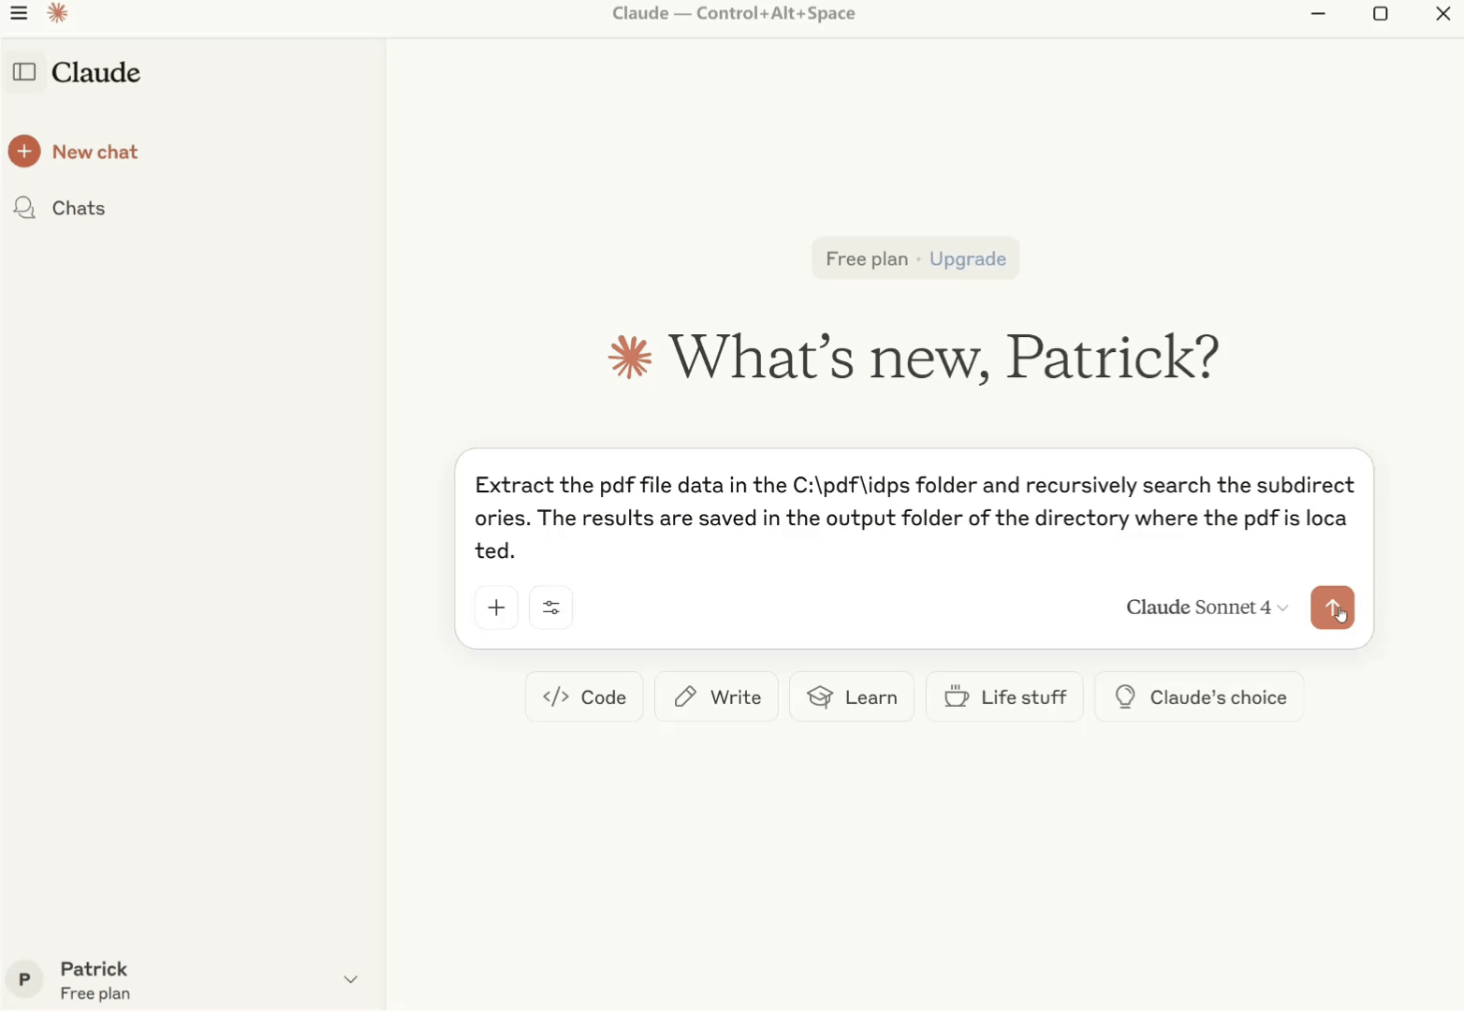Select the Learn suggestion chip

[852, 697]
